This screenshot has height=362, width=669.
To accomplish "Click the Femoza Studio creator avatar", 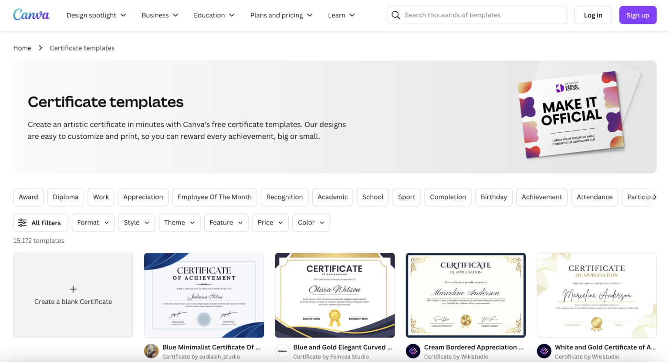I will 282,351.
